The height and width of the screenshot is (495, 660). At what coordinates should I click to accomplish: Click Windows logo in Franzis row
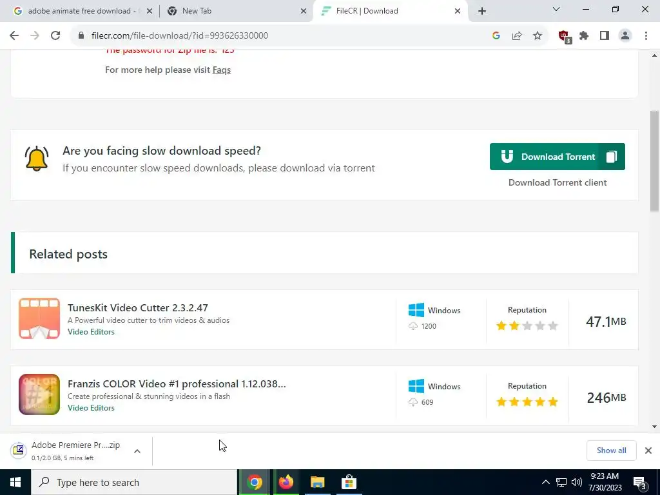point(416,387)
